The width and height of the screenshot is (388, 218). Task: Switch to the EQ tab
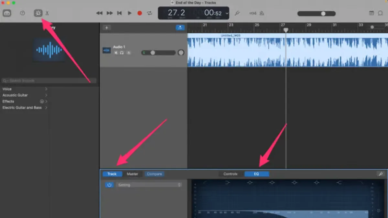coord(256,174)
